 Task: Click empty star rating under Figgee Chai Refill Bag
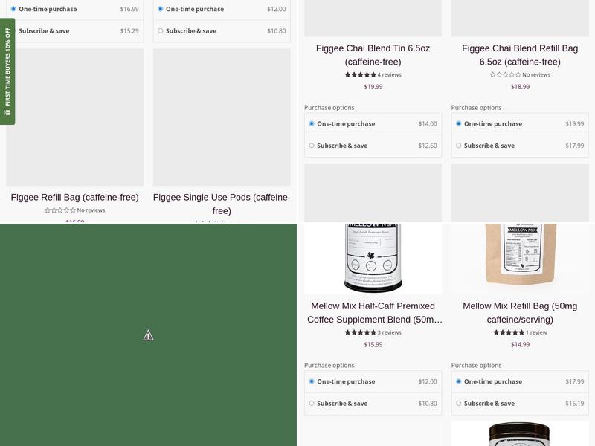point(505,75)
